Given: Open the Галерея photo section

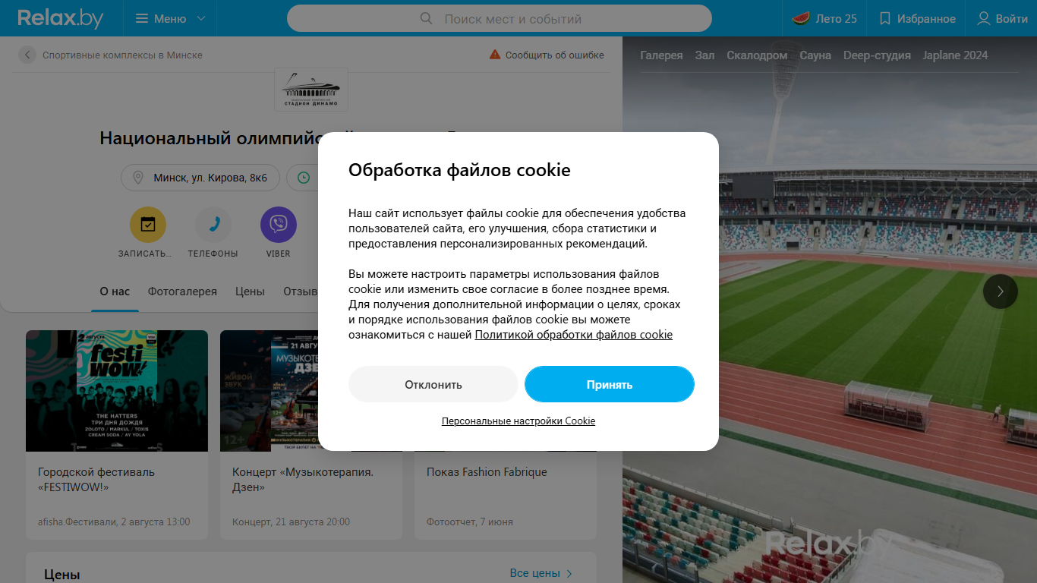Looking at the screenshot, I should pyautogui.click(x=661, y=55).
